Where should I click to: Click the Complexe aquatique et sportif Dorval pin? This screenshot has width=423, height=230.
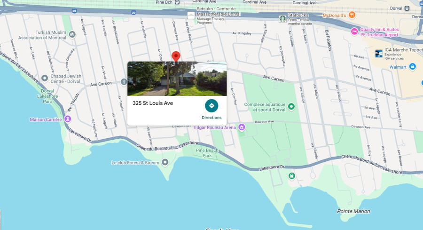[291, 106]
